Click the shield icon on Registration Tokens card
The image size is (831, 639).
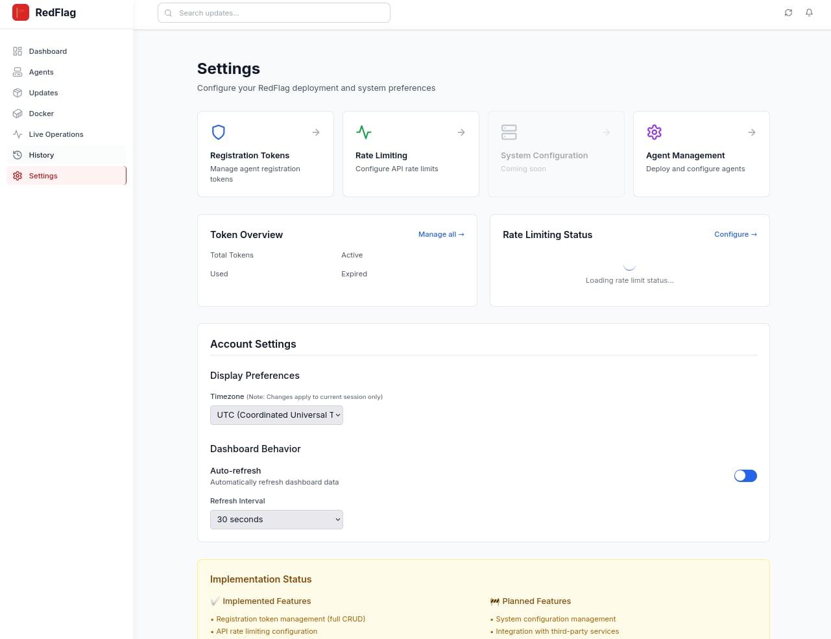[219, 132]
